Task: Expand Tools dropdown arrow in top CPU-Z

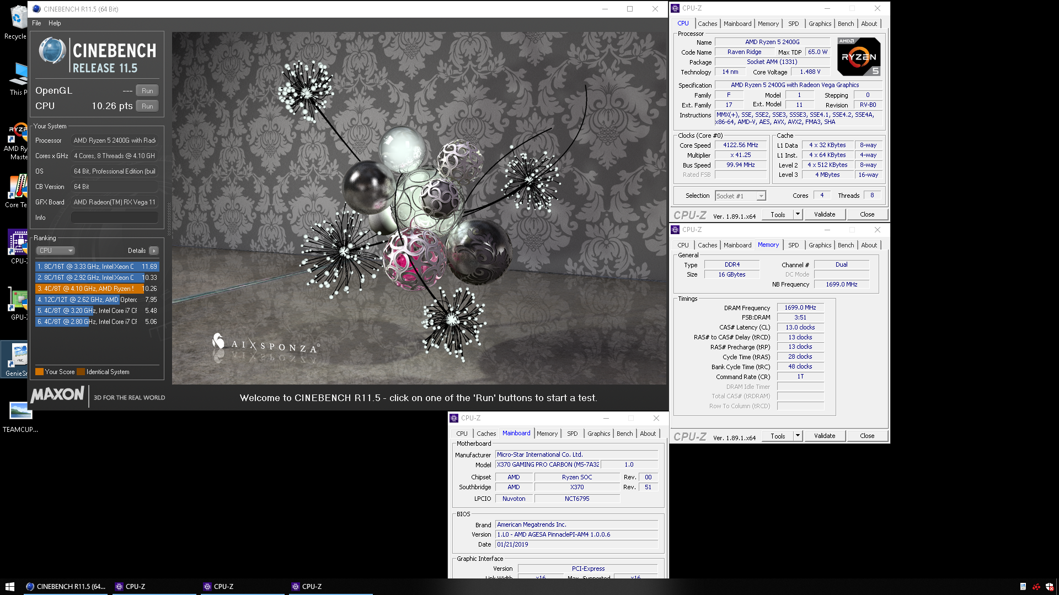Action: [x=798, y=215]
